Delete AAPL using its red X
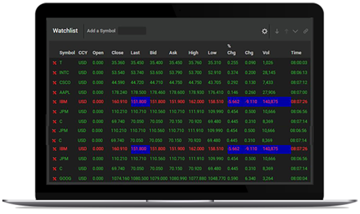 tap(54, 92)
